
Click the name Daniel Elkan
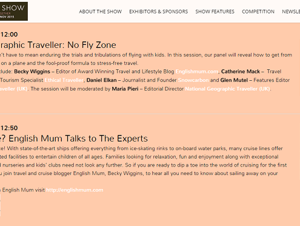(x=102, y=80)
